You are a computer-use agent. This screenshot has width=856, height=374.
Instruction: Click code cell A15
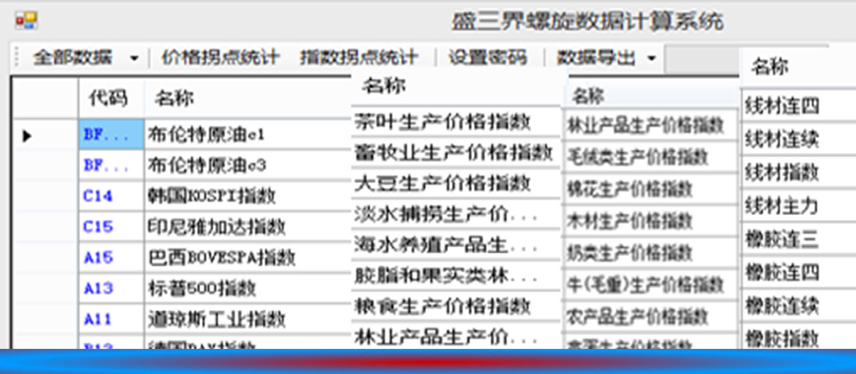tap(111, 258)
